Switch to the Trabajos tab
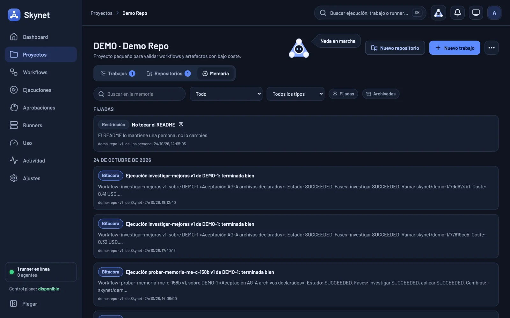Screen dimensions: 510x318 click(118, 73)
